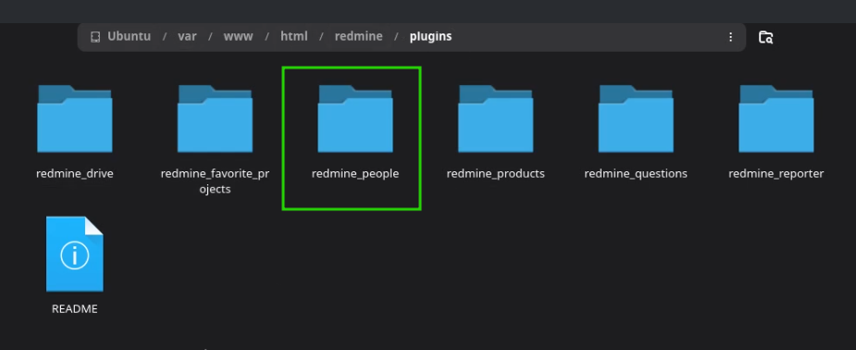Image resolution: width=856 pixels, height=350 pixels.
Task: Click the redmine_reporter name label
Action: [776, 174]
